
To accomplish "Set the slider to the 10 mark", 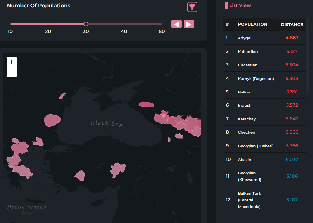I will (11, 24).
